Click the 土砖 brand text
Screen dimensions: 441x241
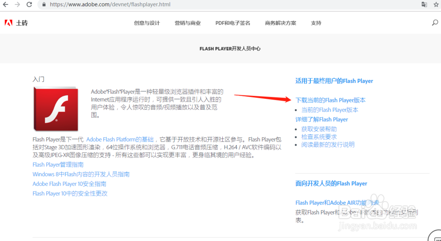22,23
